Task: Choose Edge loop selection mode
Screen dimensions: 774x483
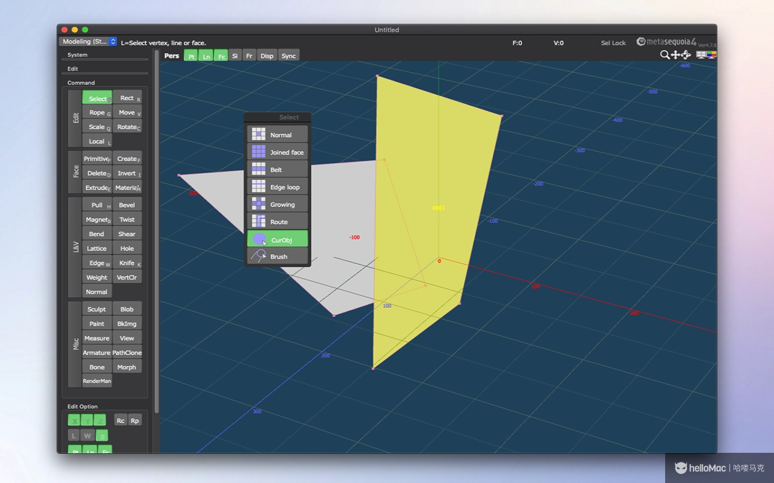Action: click(278, 187)
